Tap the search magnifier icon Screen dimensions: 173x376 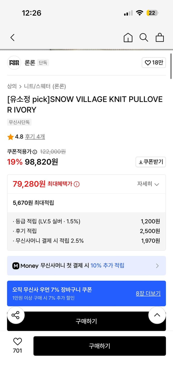pyautogui.click(x=144, y=37)
